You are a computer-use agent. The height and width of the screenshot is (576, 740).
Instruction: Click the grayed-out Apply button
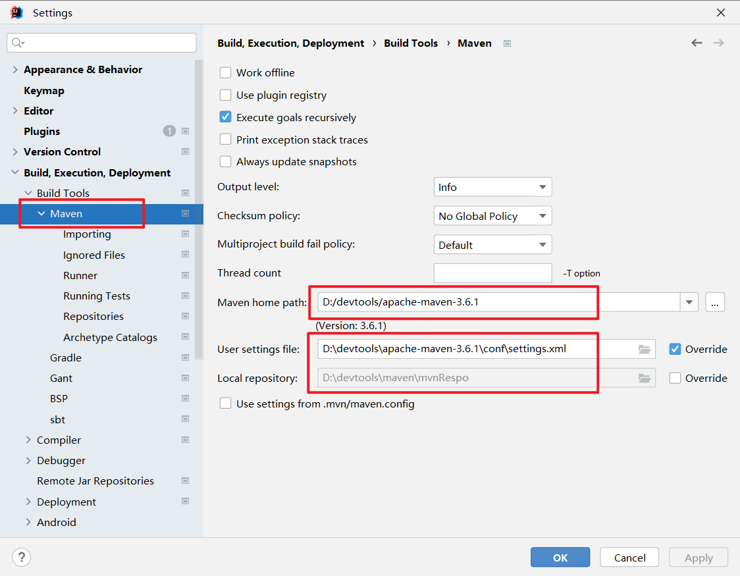tap(699, 557)
